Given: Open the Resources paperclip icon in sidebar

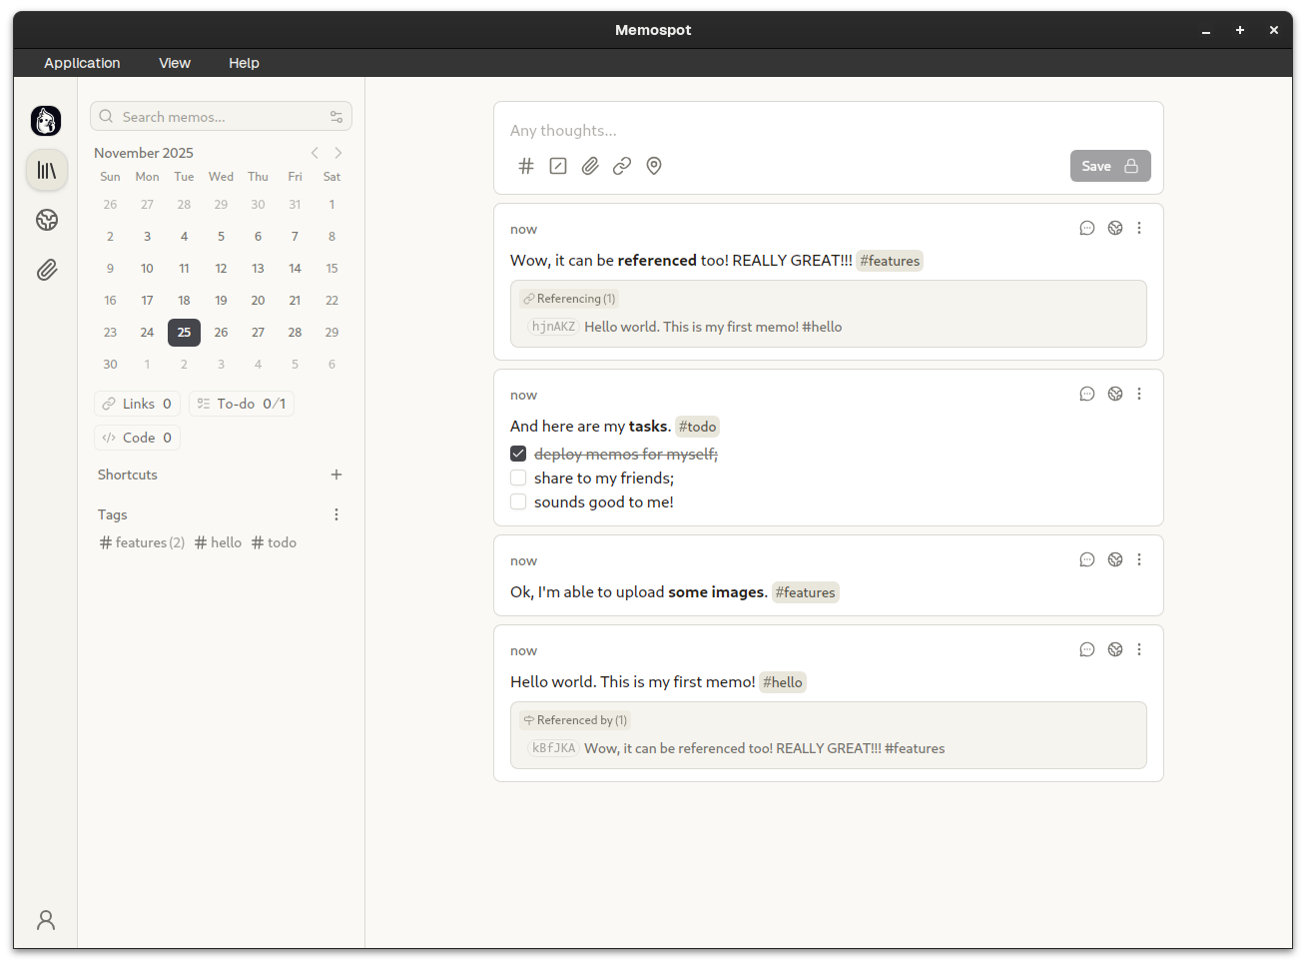Looking at the screenshot, I should point(47,270).
